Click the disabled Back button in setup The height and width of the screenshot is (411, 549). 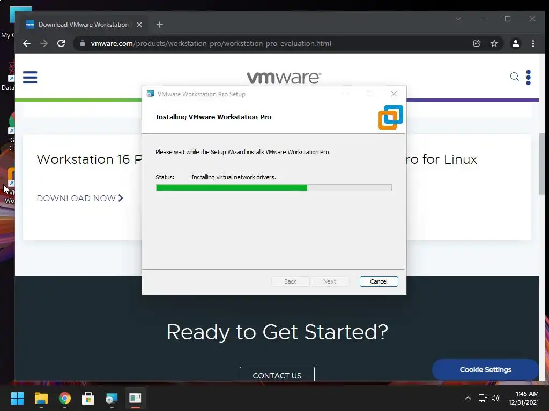coord(290,281)
